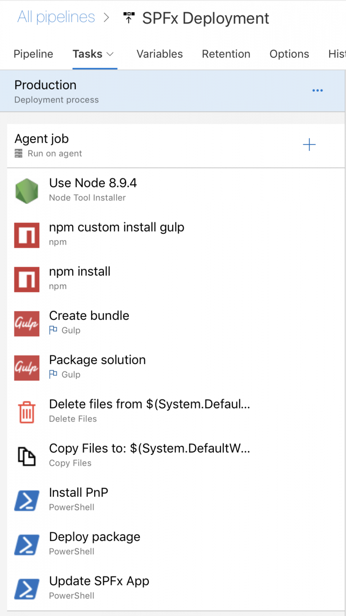
Task: Navigate to All pipelines breadcrumb link
Action: pyautogui.click(x=56, y=18)
